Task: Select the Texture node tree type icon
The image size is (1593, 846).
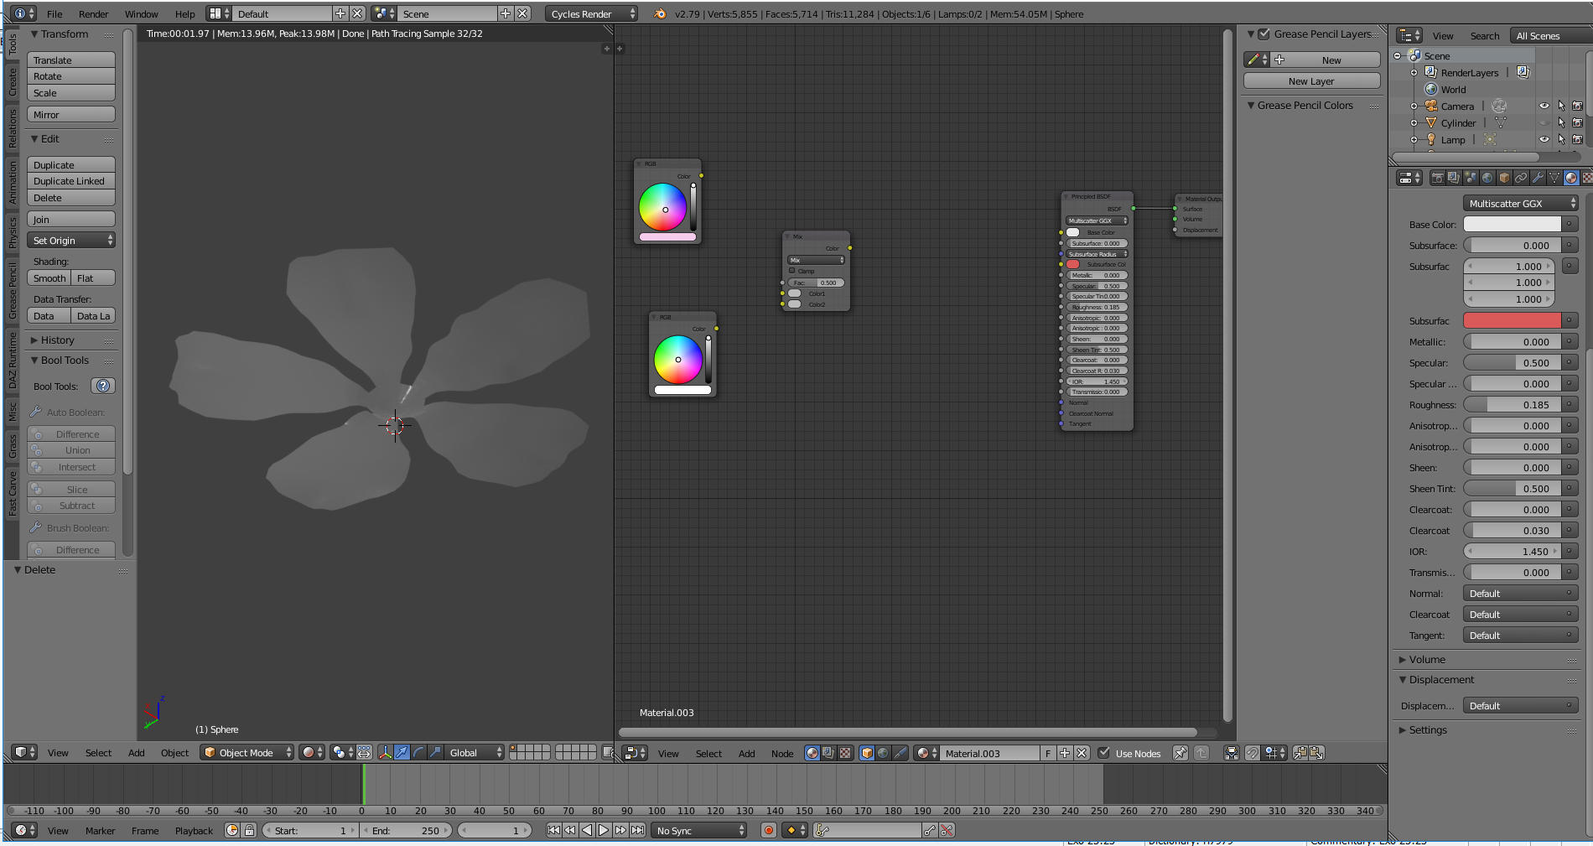Action: click(x=845, y=753)
